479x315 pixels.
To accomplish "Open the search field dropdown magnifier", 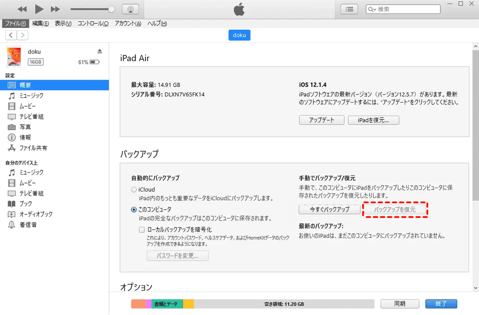I will click(x=373, y=9).
